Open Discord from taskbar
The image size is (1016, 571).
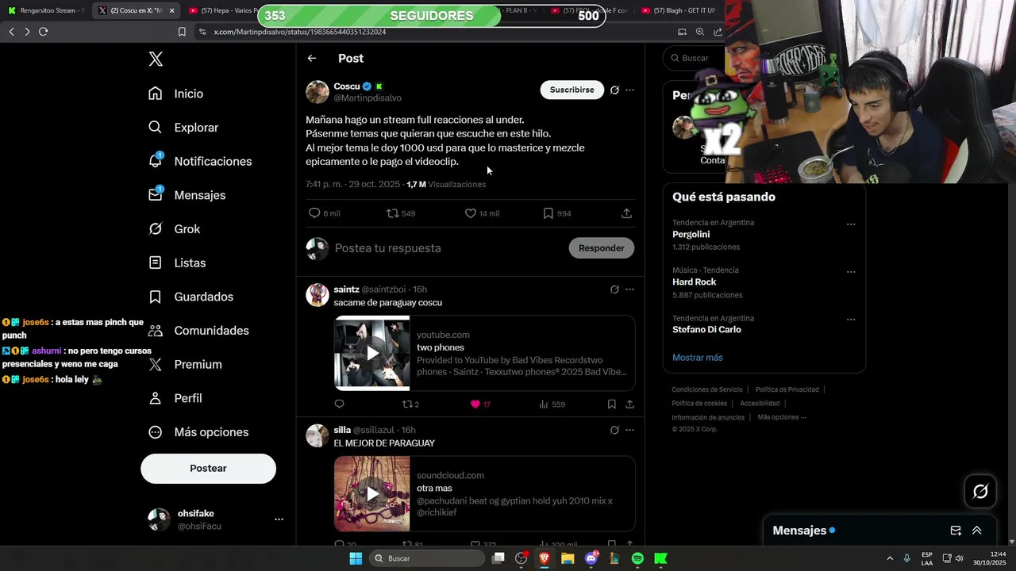click(591, 558)
